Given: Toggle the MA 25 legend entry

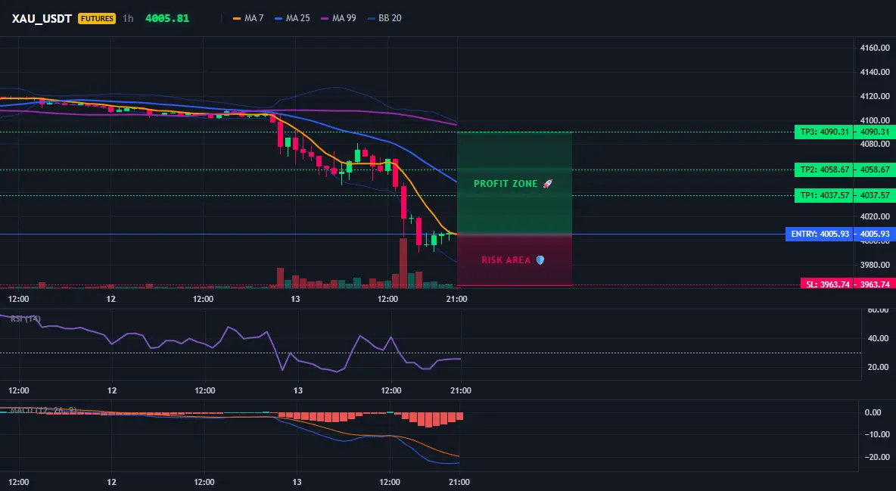Looking at the screenshot, I should pyautogui.click(x=293, y=18).
